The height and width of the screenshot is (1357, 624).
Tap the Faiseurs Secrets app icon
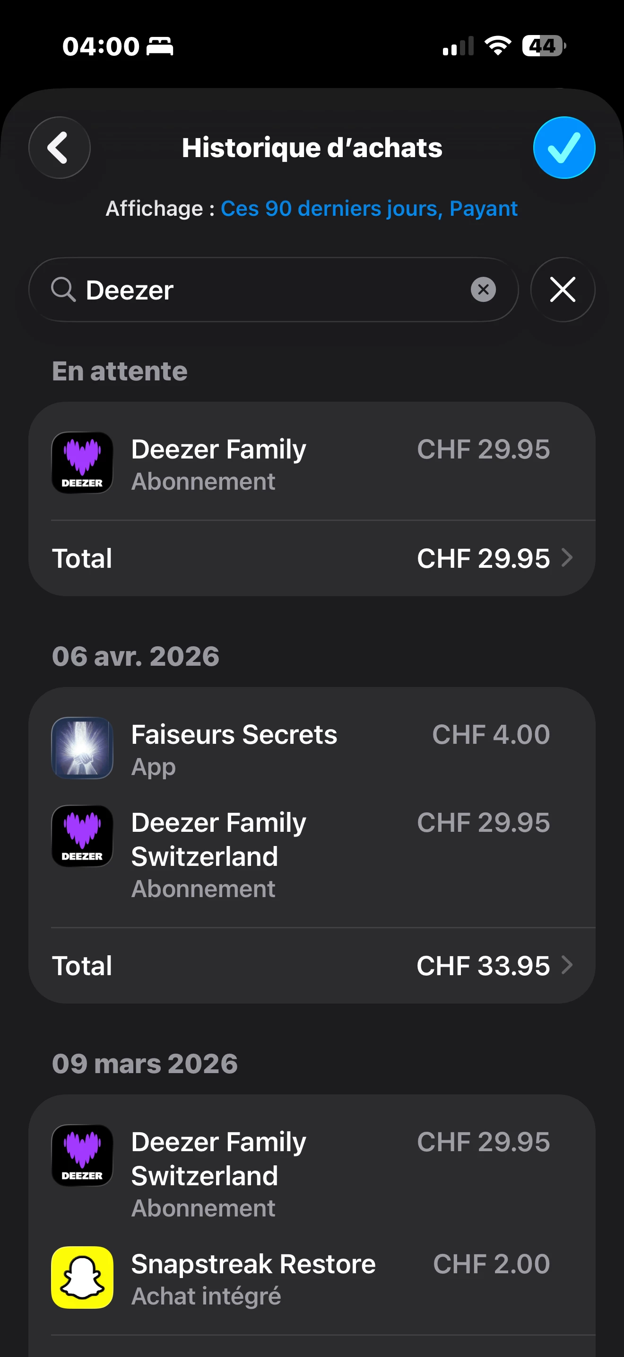point(82,748)
